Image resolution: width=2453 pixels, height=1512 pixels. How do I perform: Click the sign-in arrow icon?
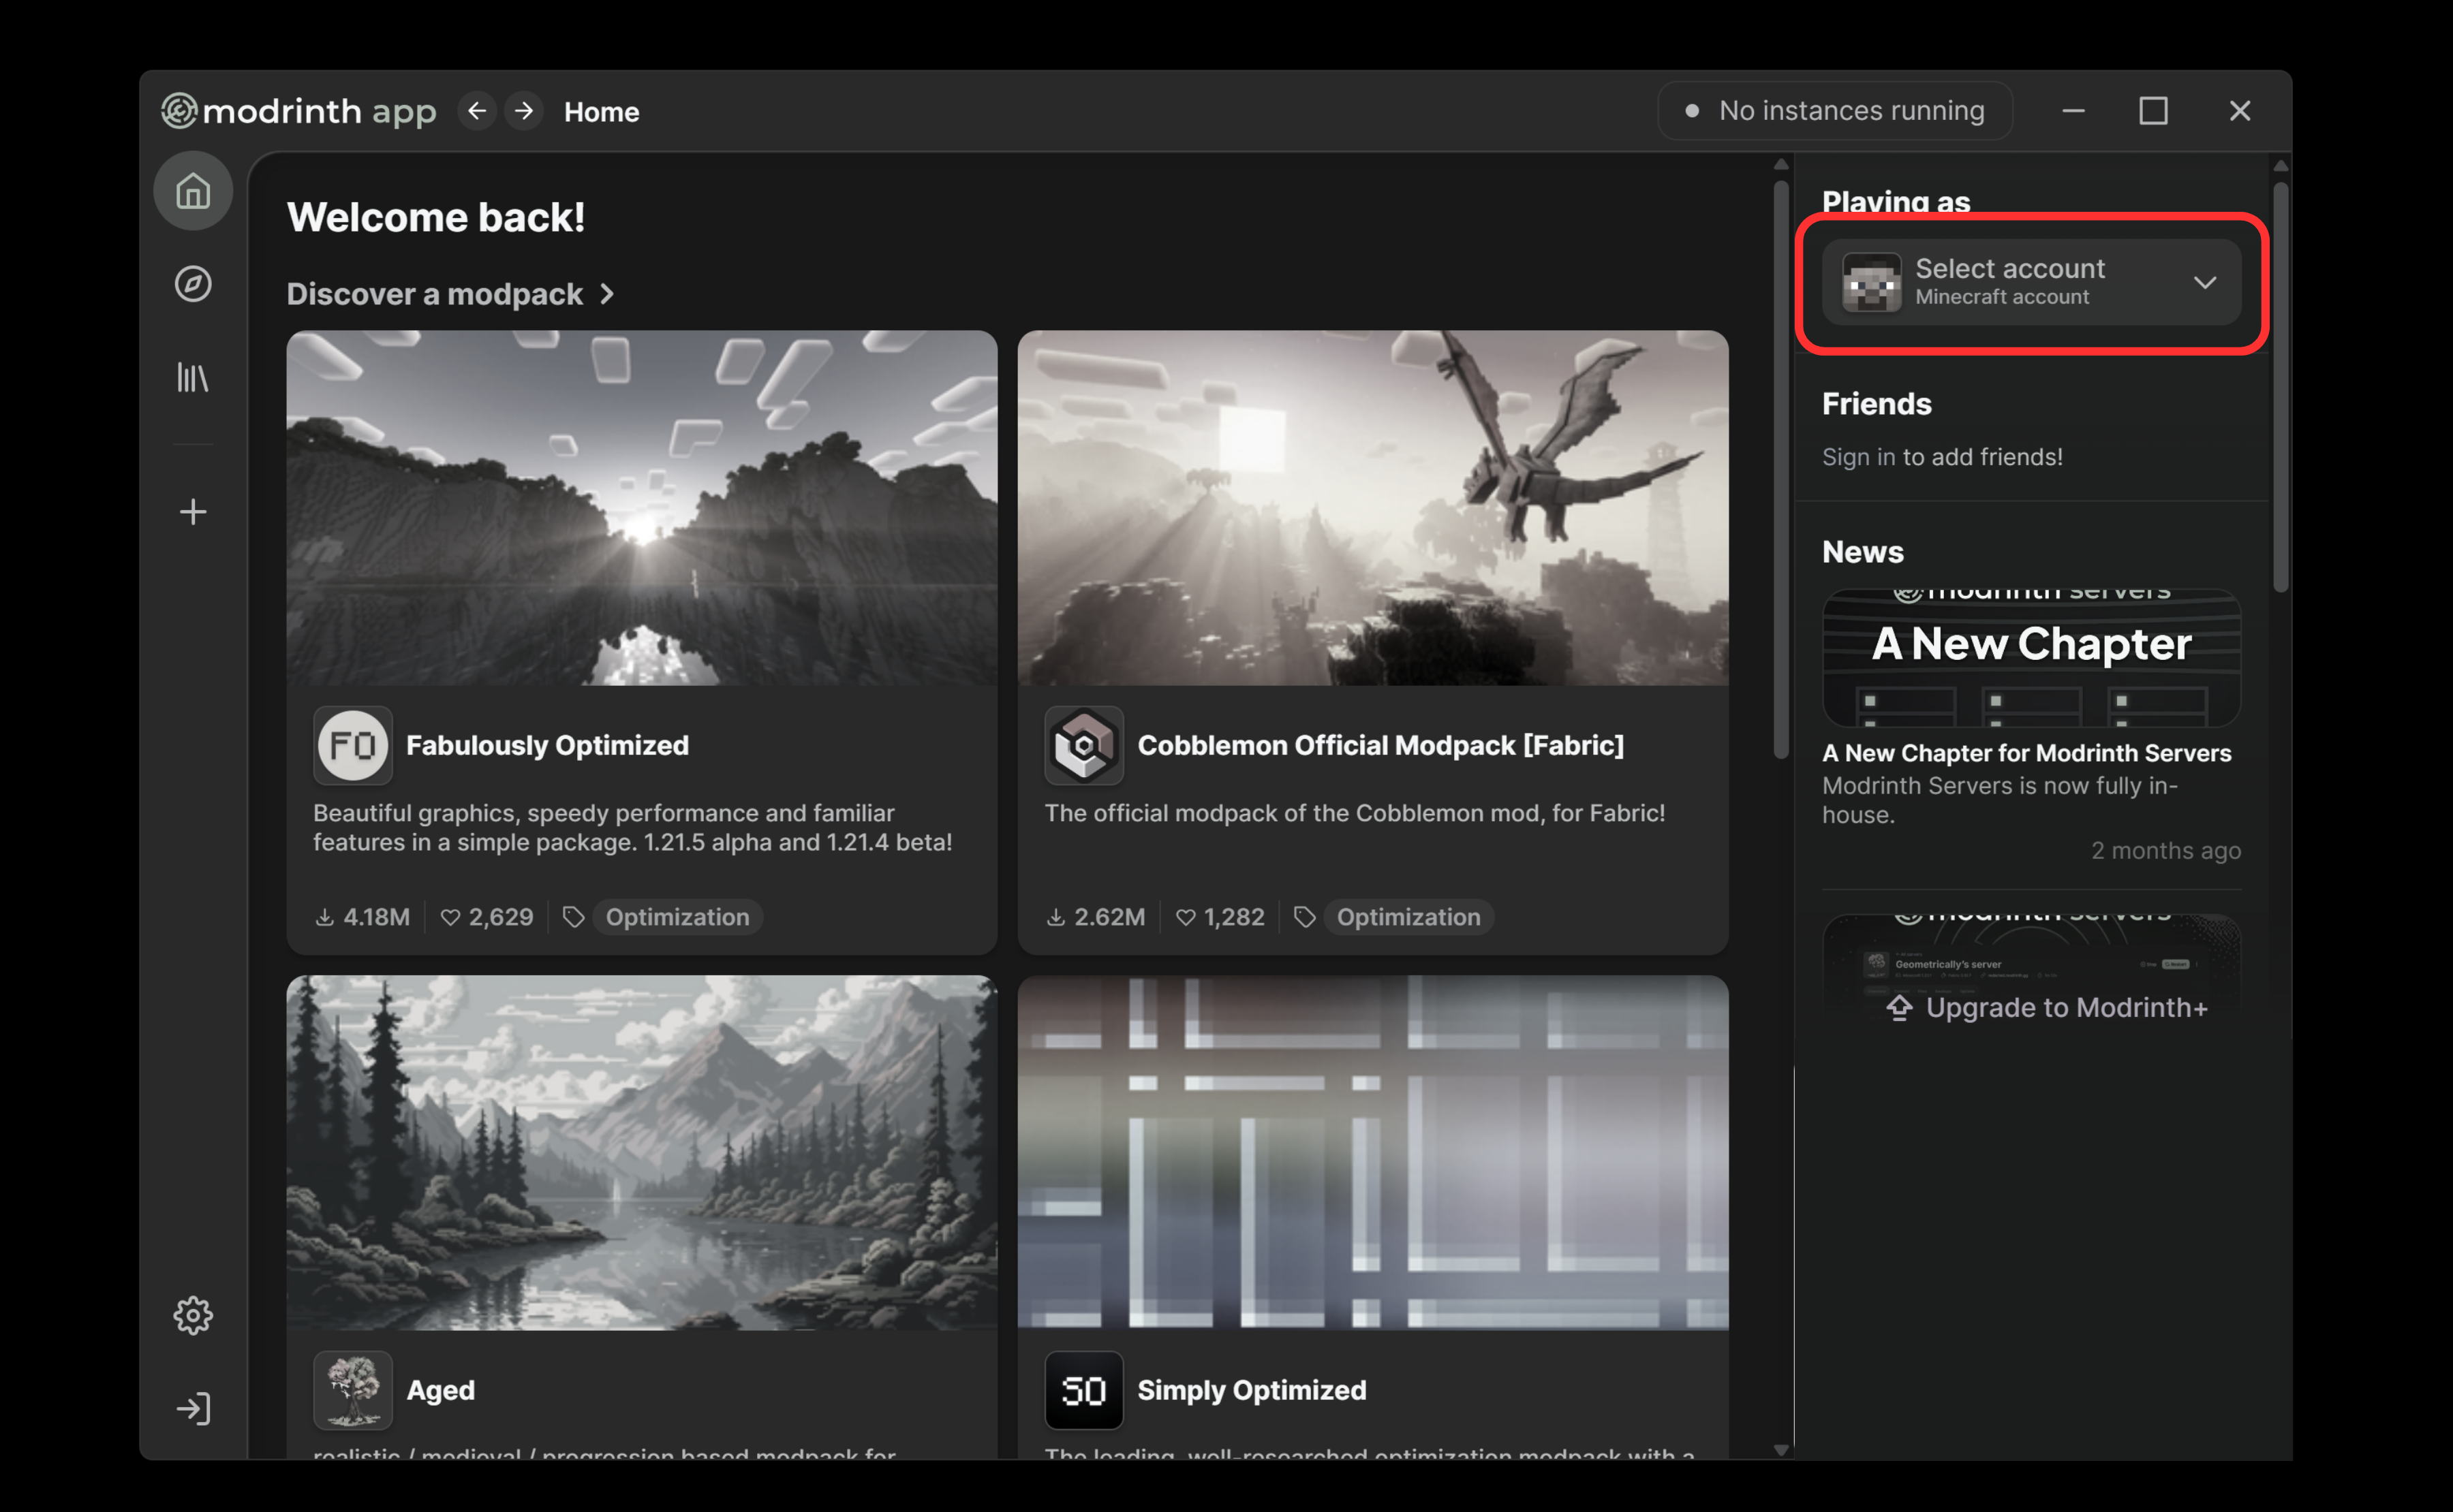click(x=192, y=1408)
